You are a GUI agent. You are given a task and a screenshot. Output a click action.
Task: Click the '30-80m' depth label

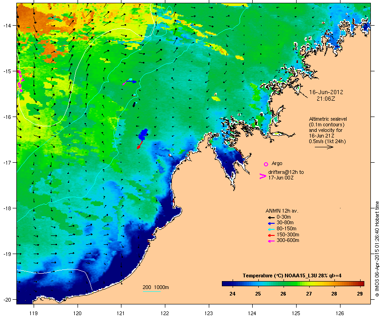point(285,223)
